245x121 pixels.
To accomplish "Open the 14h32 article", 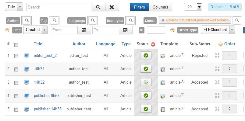I will [x=39, y=82].
